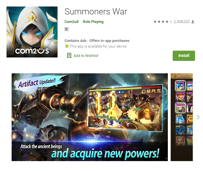Click the reviewers person icon
The height and width of the screenshot is (171, 203).
coord(193,22)
